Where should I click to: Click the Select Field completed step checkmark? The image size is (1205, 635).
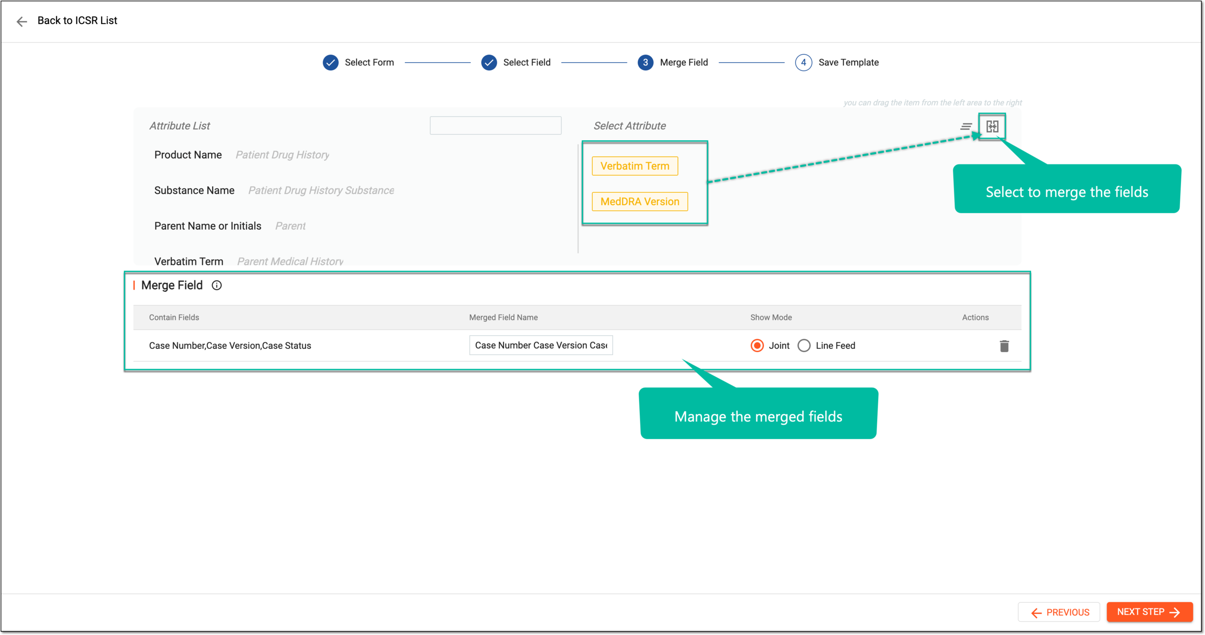[x=489, y=63]
